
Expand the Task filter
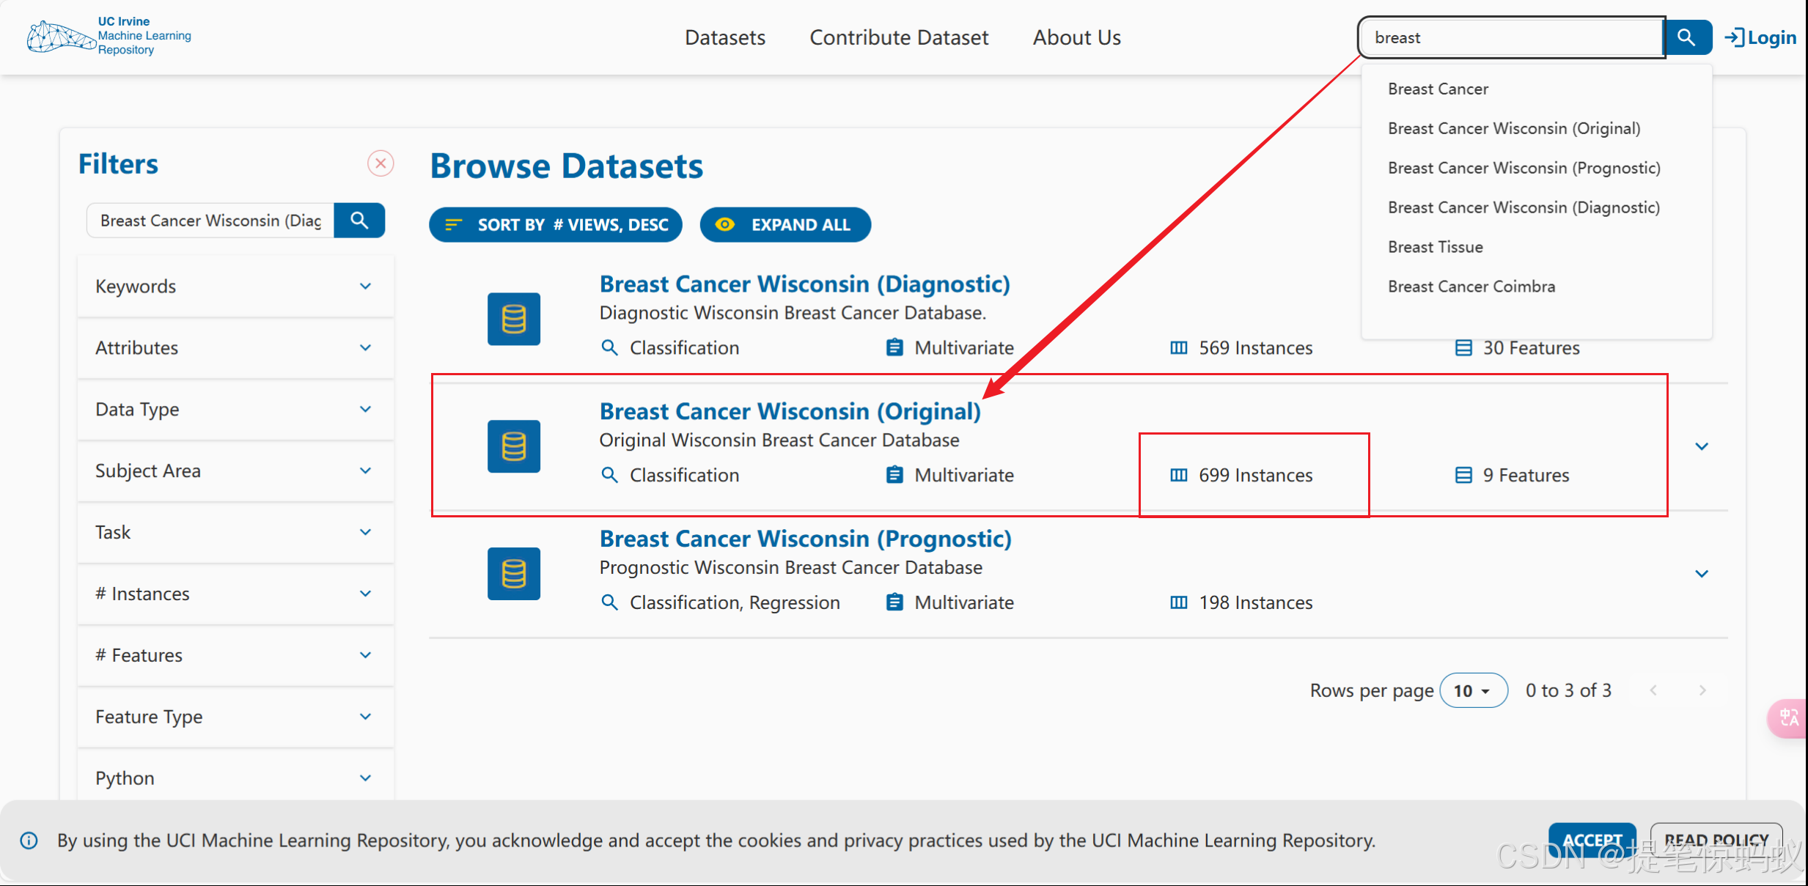pyautogui.click(x=235, y=533)
